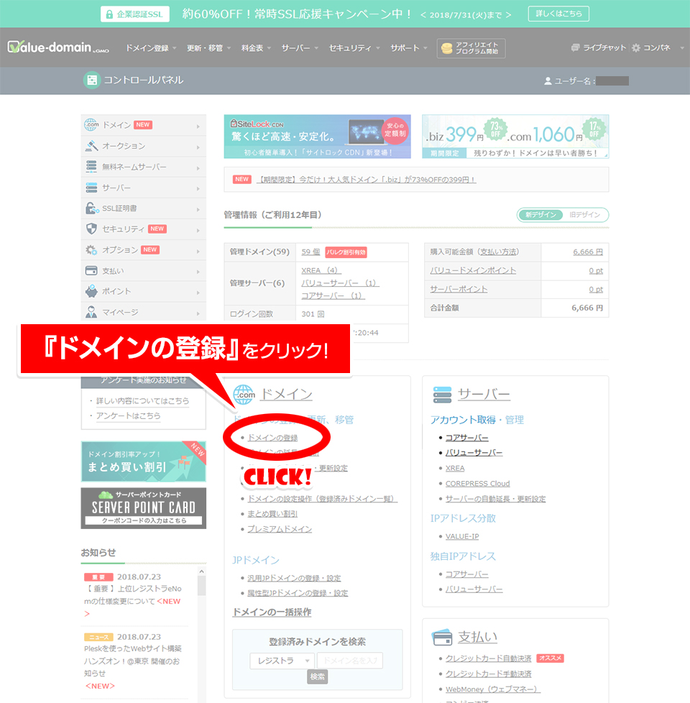Image resolution: width=690 pixels, height=703 pixels.
Task: Click the ドメインの登録 link
Action: point(272,438)
